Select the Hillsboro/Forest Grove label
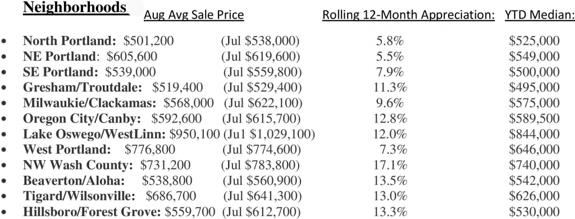 tap(92, 212)
